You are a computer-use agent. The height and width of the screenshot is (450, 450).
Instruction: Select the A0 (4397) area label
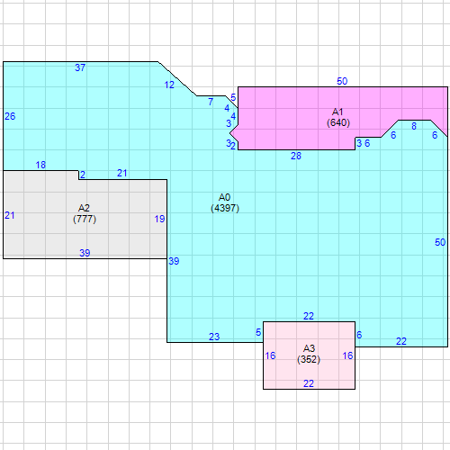[x=225, y=202]
